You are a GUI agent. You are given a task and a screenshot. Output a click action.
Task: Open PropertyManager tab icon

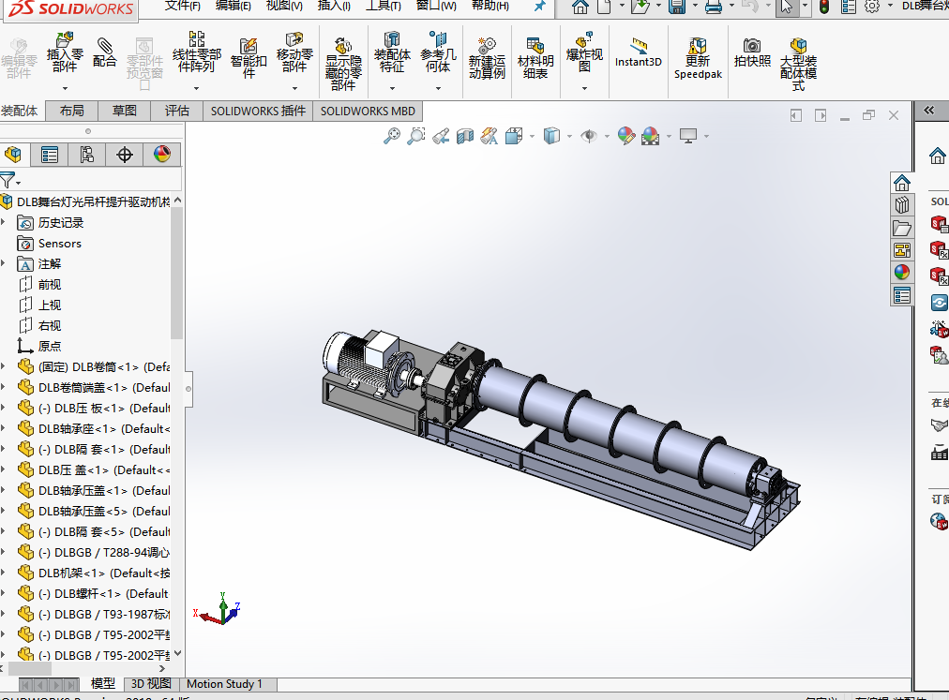coord(50,155)
